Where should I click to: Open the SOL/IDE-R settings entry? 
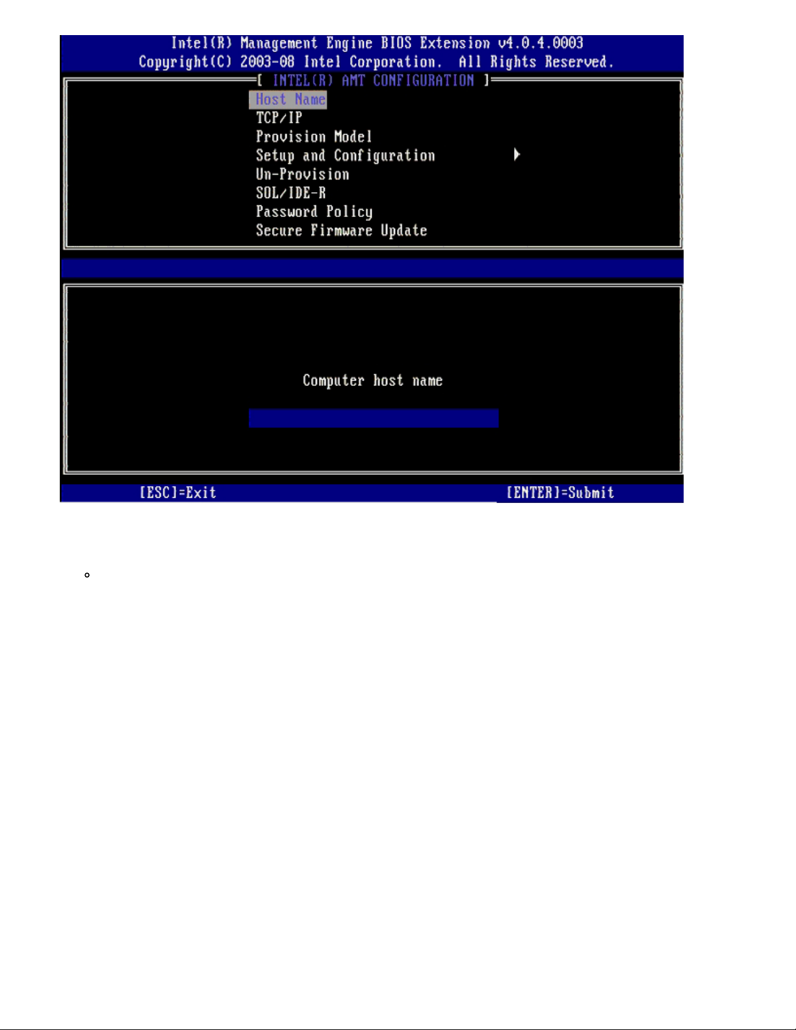(290, 194)
